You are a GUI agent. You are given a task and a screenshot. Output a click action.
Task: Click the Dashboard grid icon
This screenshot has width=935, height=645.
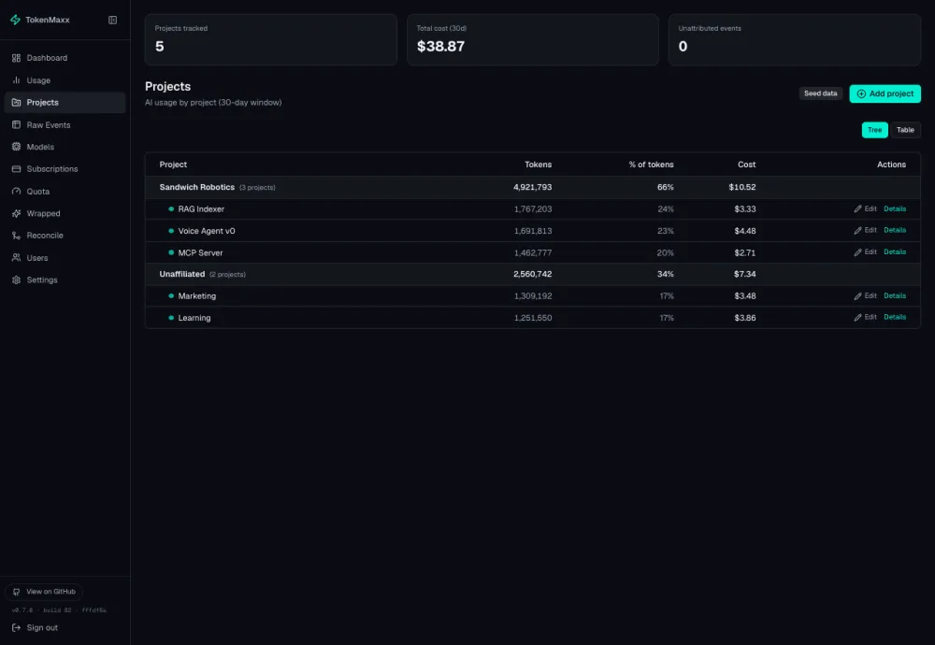[x=16, y=58]
